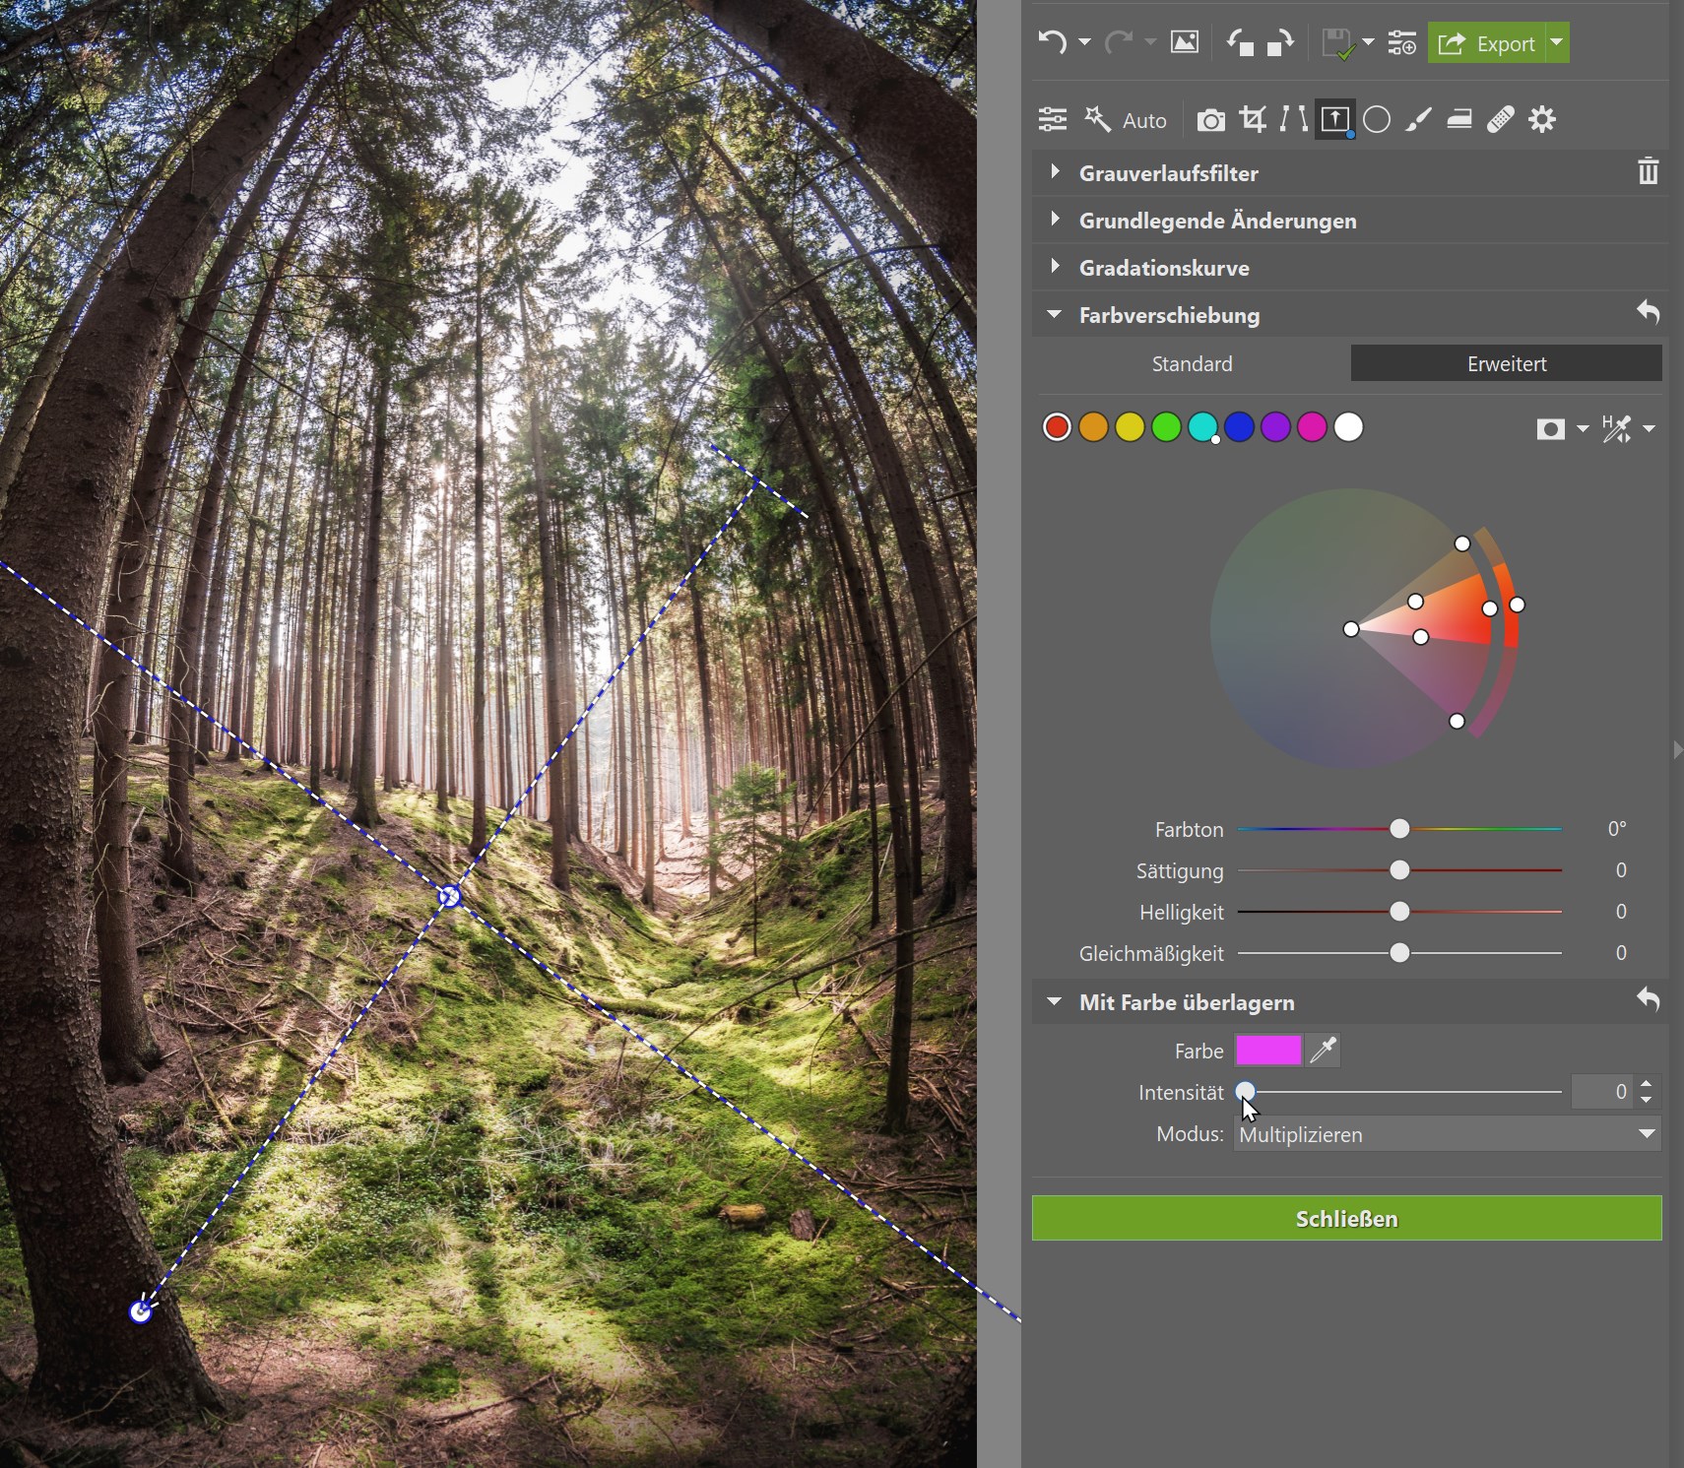Click the Schließen button
Image resolution: width=1684 pixels, height=1468 pixels.
[x=1347, y=1218]
